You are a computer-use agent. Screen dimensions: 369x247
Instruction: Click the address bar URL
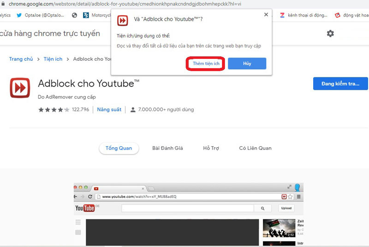tap(125, 4)
